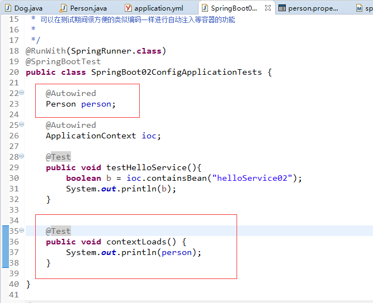Screen dimensions: 373x303
Task: Click the @SpringBootTest annotation
Action: [63, 61]
